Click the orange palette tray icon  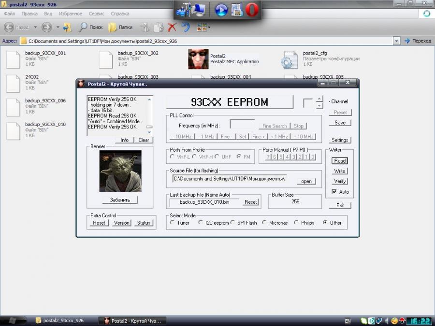tap(394, 321)
